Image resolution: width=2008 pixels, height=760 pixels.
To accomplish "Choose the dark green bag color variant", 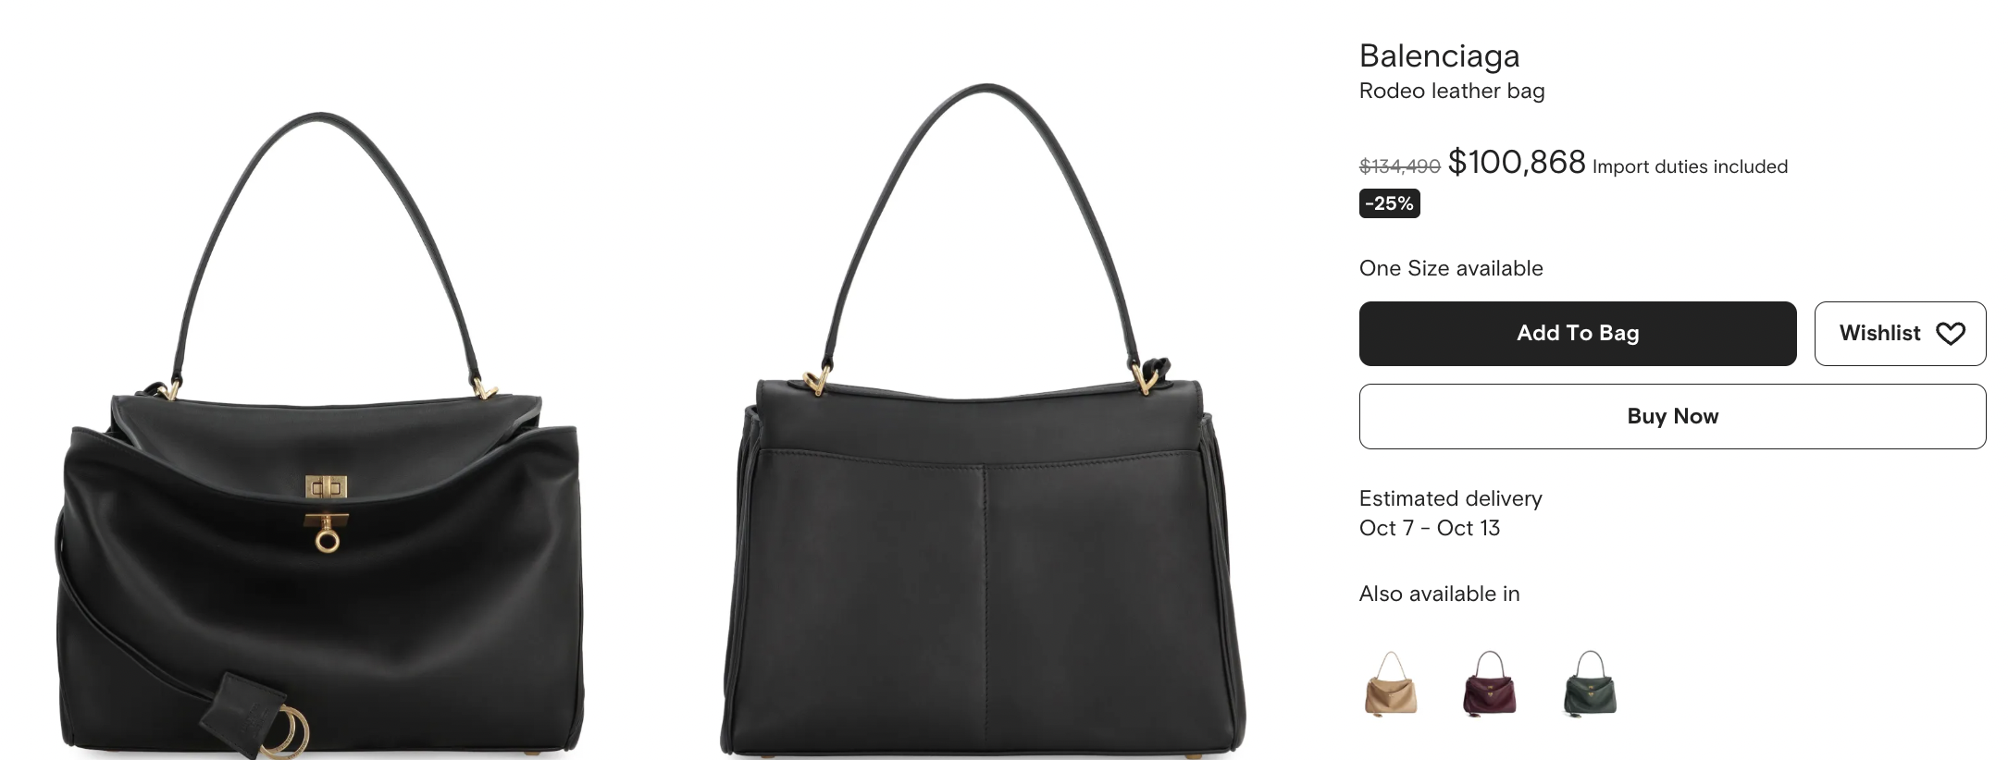I will pyautogui.click(x=1589, y=683).
